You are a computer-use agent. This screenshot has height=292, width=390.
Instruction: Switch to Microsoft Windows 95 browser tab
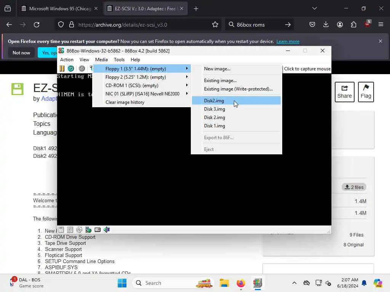point(60,9)
